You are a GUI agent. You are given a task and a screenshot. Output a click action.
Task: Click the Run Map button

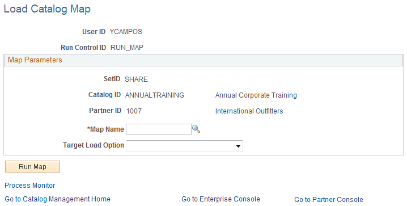pyautogui.click(x=32, y=166)
